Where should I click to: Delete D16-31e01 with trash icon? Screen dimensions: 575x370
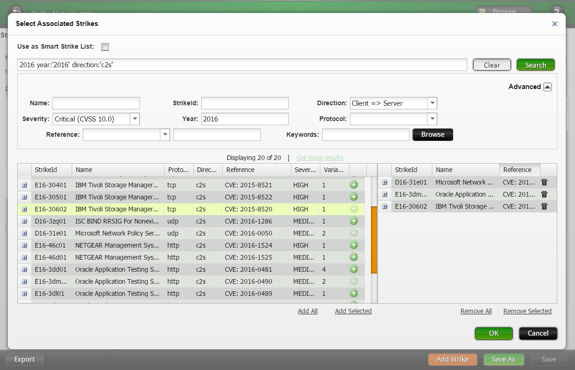tap(544, 183)
